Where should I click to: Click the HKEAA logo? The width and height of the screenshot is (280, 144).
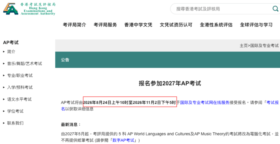[x=29, y=9]
